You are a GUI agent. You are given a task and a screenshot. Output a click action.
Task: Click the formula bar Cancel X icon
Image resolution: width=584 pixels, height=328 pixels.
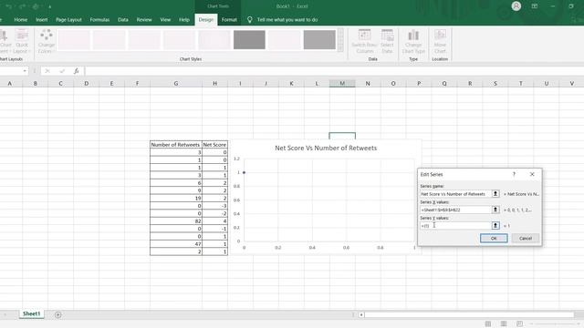(47, 71)
